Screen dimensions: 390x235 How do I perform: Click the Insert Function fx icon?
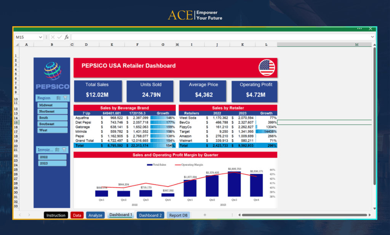(67, 37)
